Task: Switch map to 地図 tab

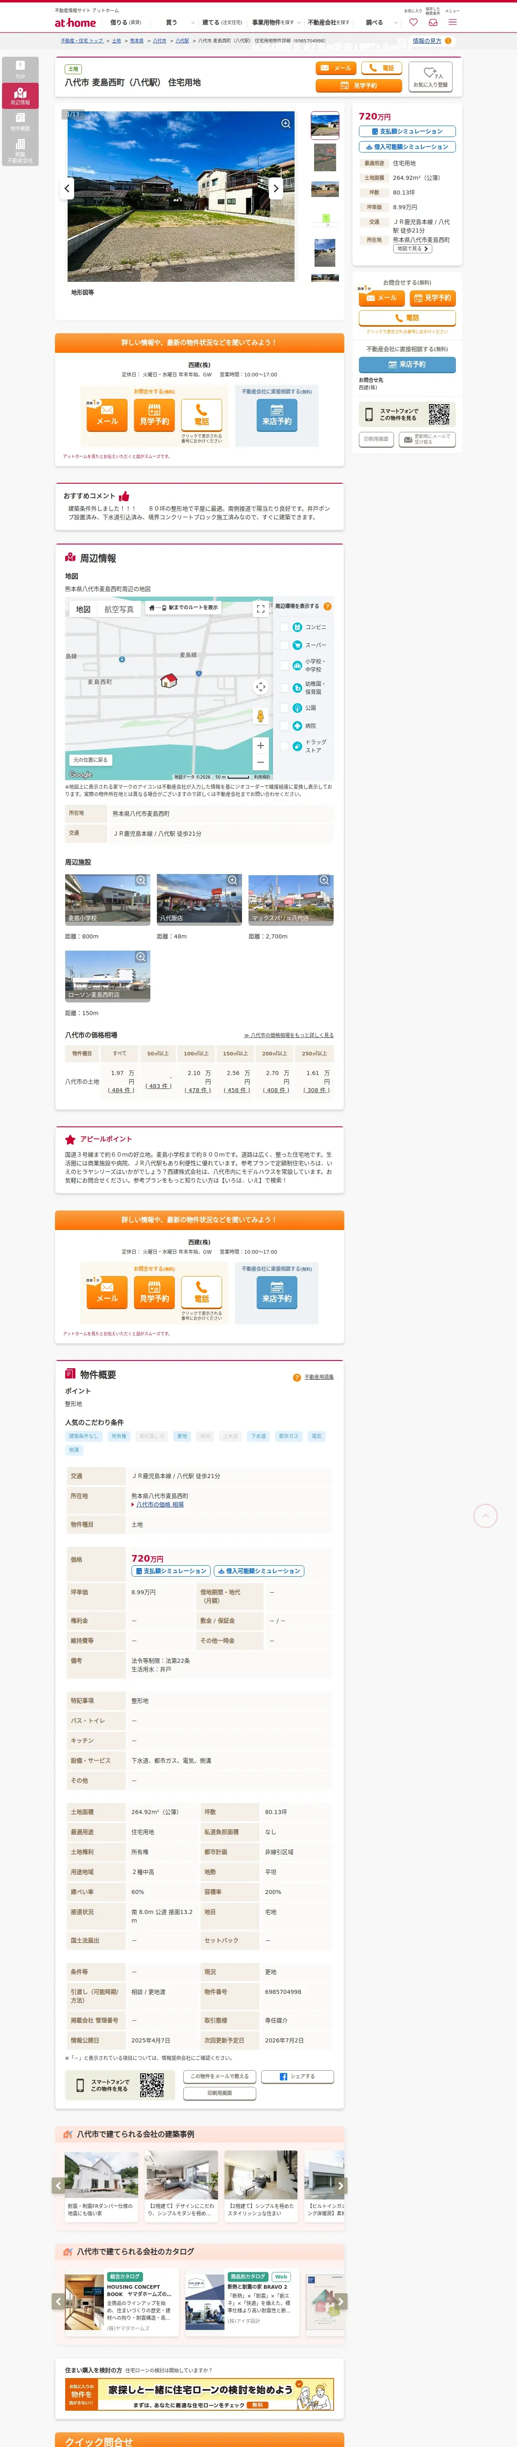Action: click(84, 609)
